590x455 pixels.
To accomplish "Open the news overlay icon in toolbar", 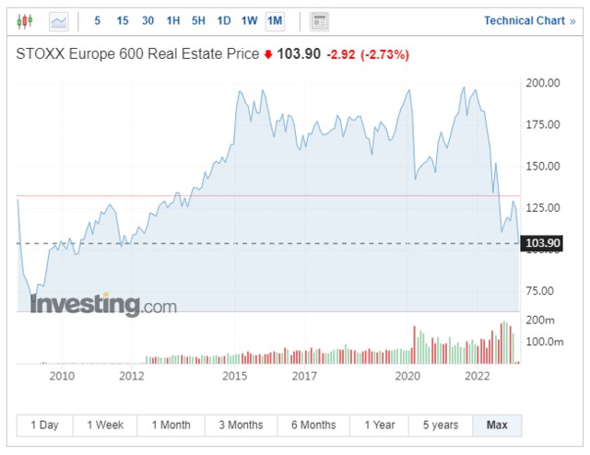I will pyautogui.click(x=319, y=20).
